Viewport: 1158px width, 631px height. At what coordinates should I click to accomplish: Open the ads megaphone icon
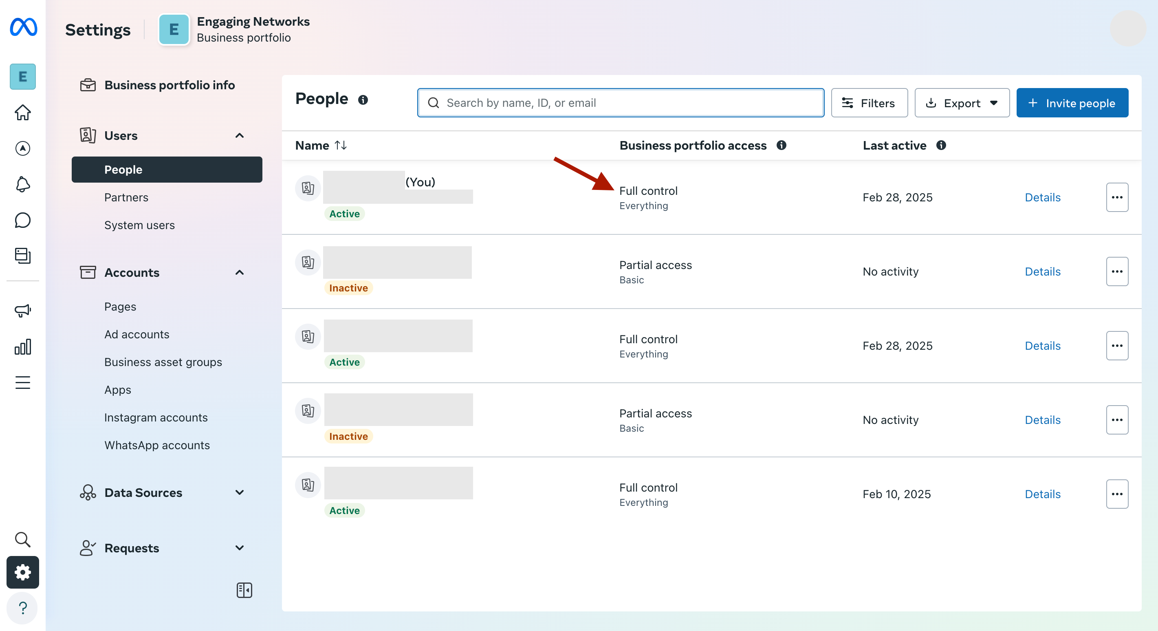click(22, 310)
